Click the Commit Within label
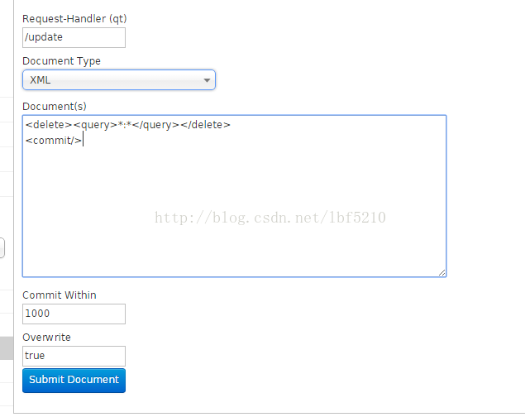This screenshot has height=417, width=525. pos(60,295)
